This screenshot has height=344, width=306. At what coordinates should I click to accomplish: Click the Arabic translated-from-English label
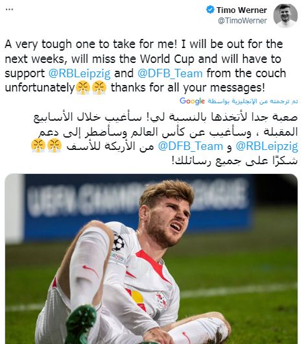(253, 101)
